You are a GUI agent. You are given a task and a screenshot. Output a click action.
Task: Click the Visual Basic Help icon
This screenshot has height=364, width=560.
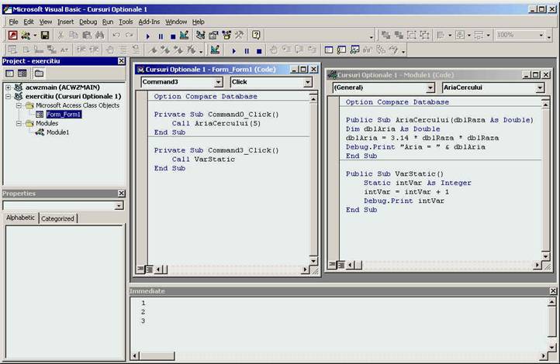pyautogui.click(x=256, y=35)
